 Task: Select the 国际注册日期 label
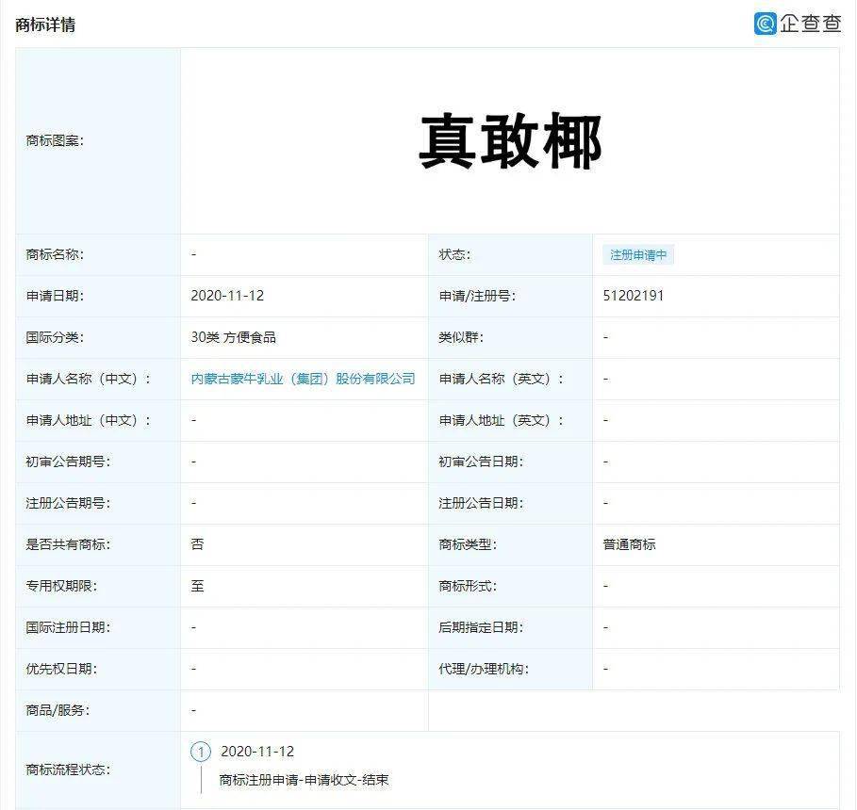tap(68, 627)
